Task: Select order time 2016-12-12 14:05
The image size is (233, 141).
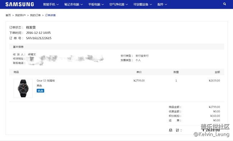Action: tap(38, 33)
